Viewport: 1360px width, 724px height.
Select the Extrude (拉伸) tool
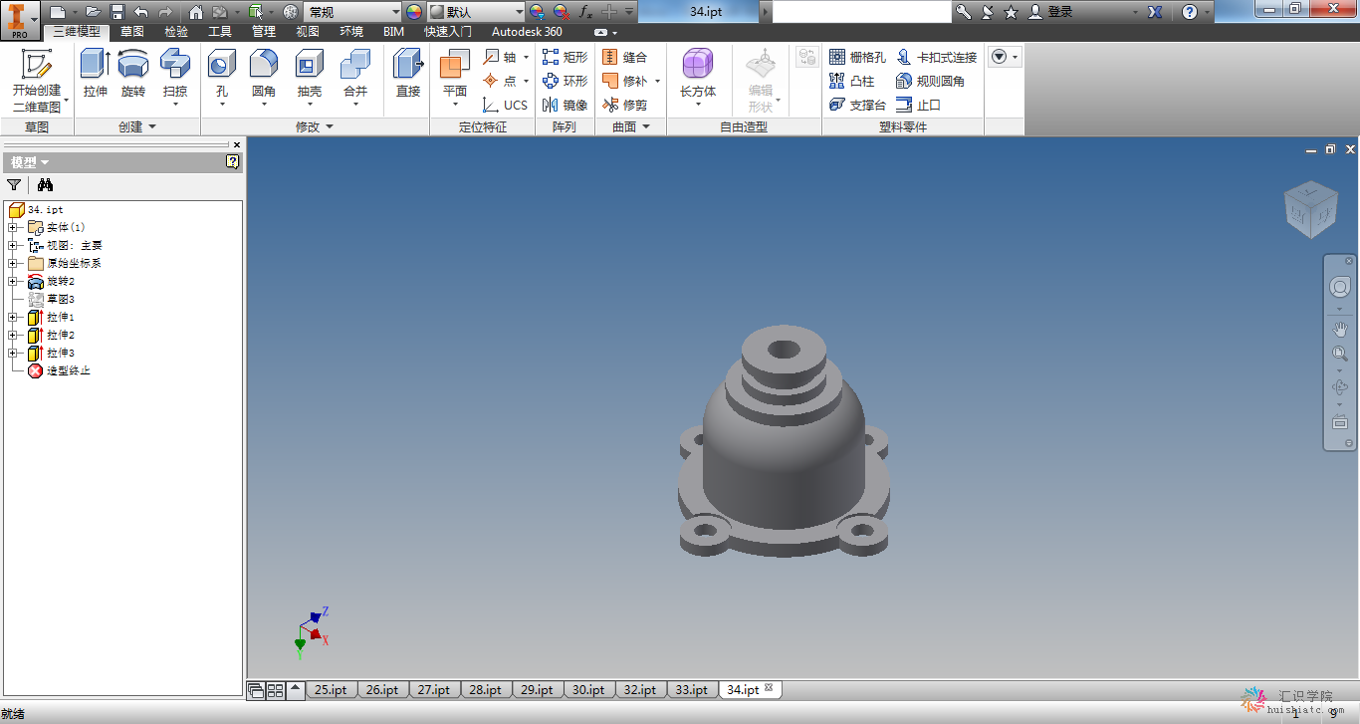[96, 74]
